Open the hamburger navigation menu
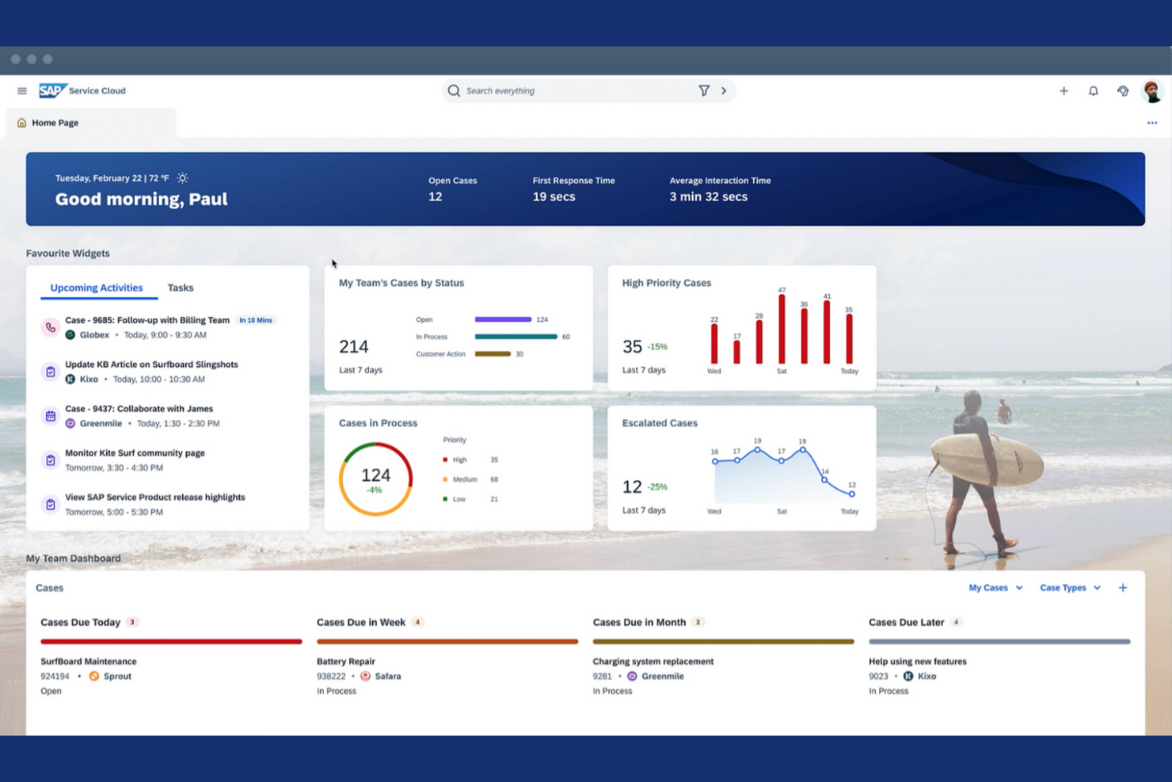1172x782 pixels. coord(21,90)
